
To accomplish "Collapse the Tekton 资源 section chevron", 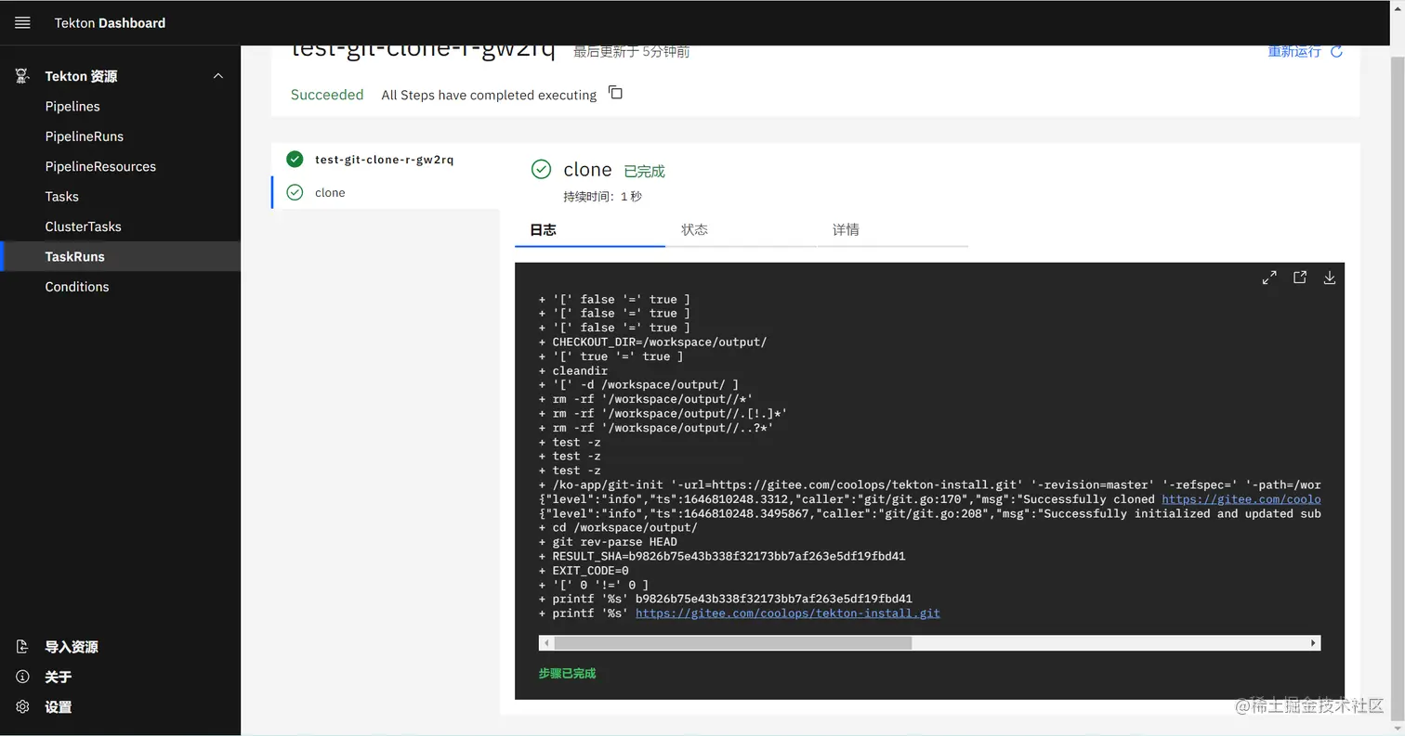I will tap(218, 76).
